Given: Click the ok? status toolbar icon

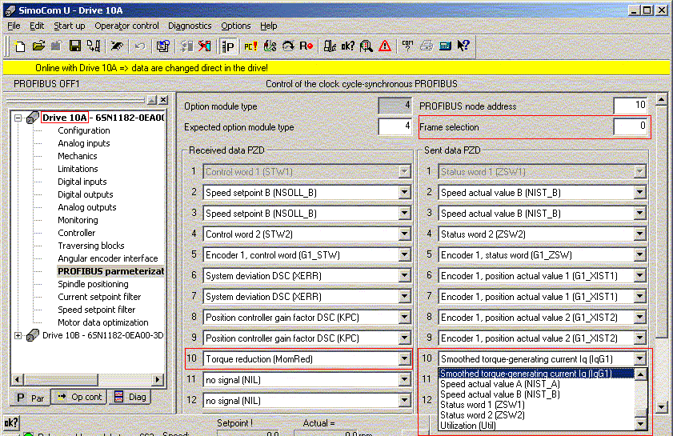Looking at the screenshot, I should 347,46.
